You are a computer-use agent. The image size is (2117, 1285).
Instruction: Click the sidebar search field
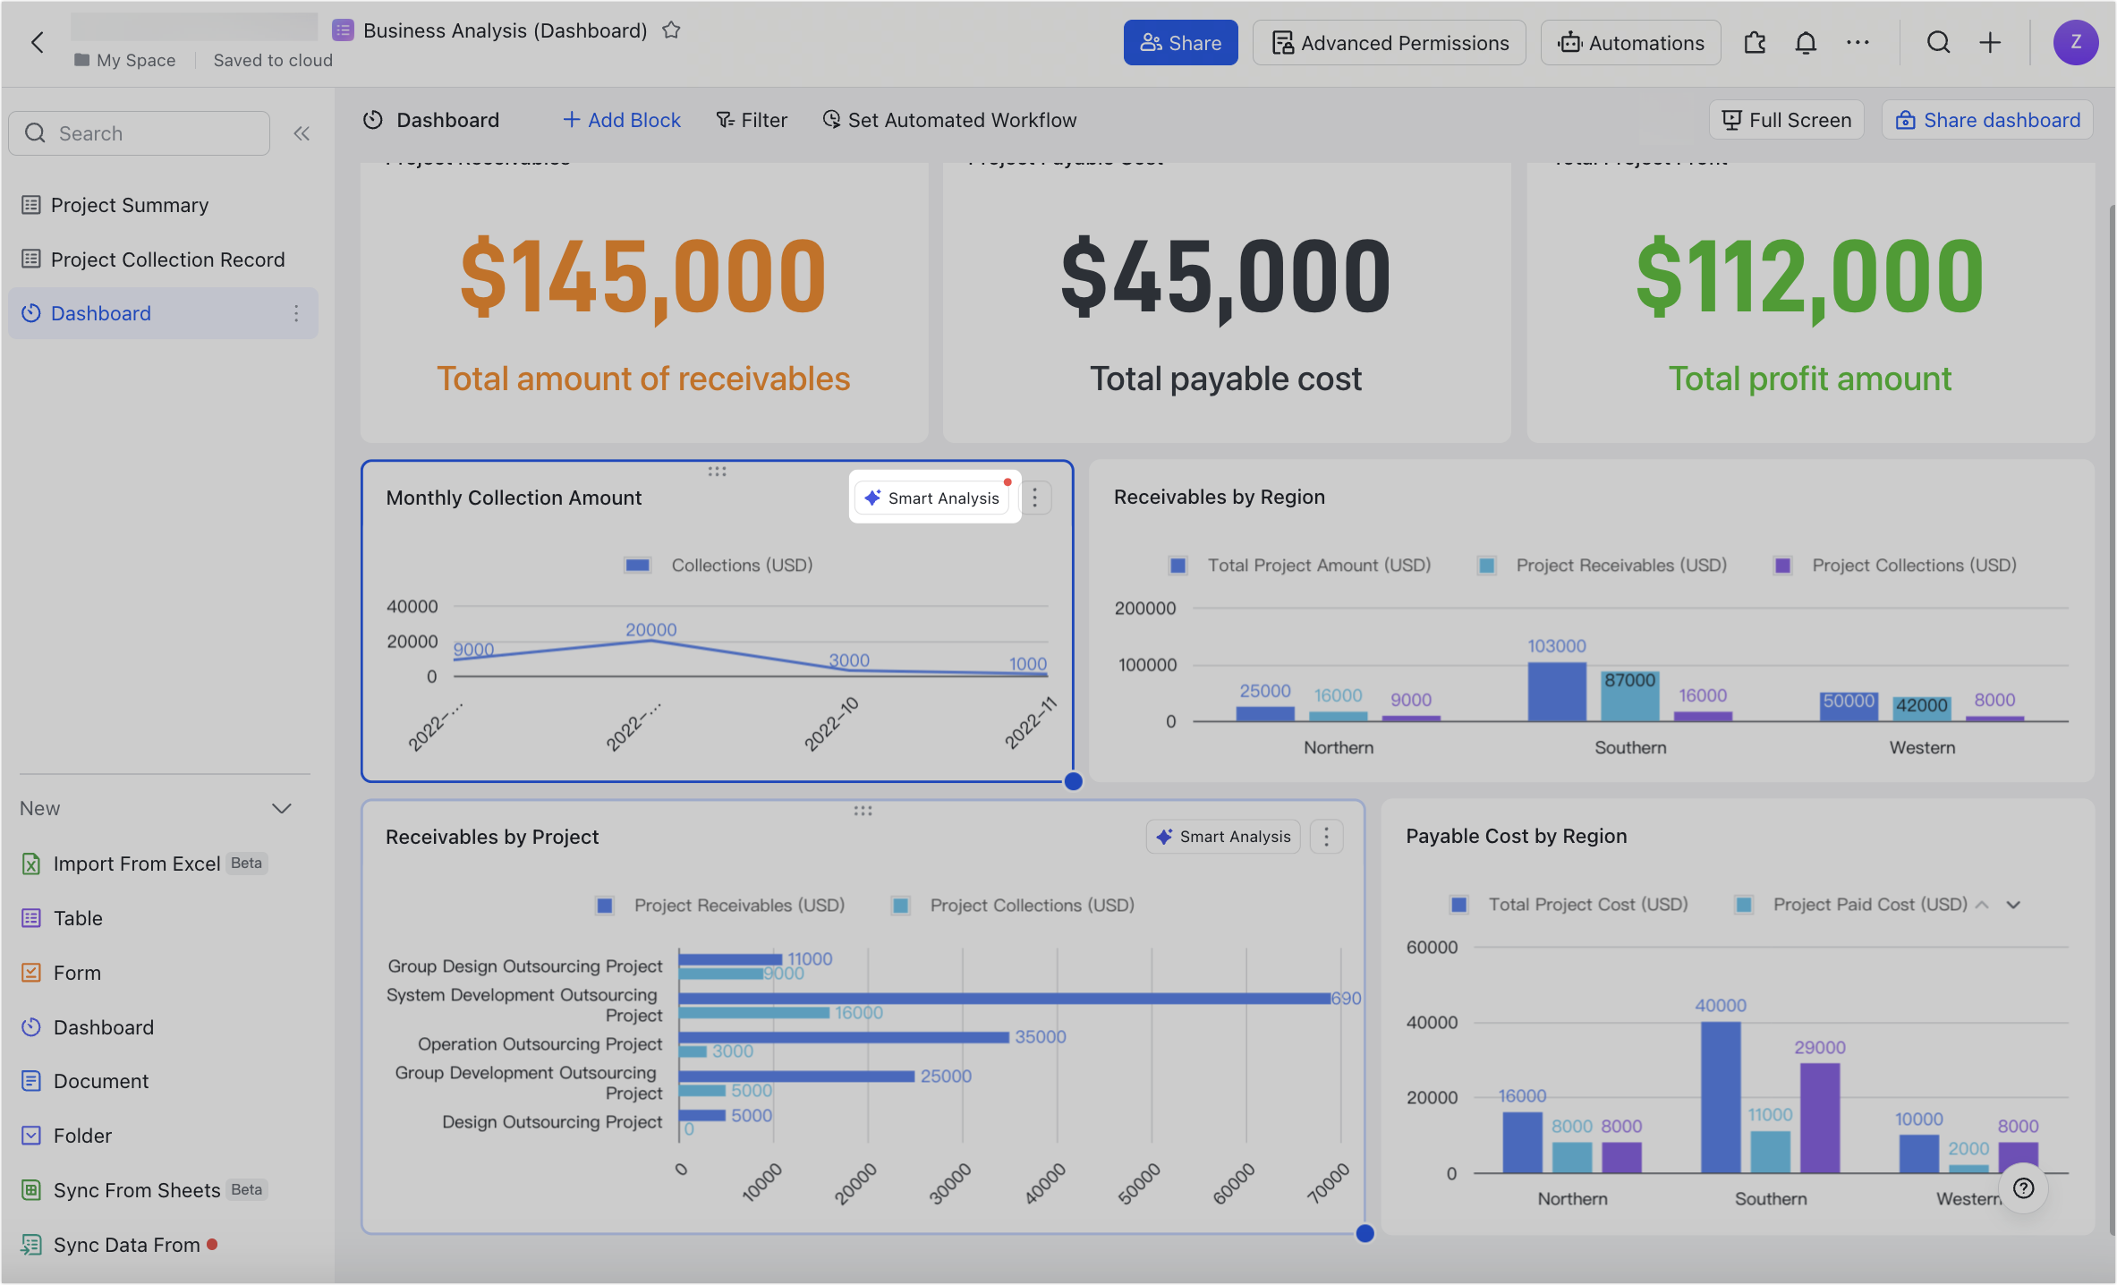(140, 132)
